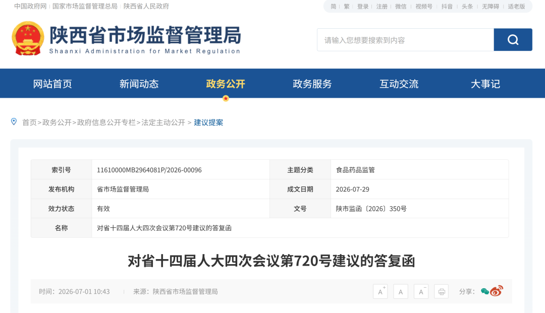Image resolution: width=545 pixels, height=313 pixels.
Task: Click 抖音 top bar link
Action: tap(447, 6)
